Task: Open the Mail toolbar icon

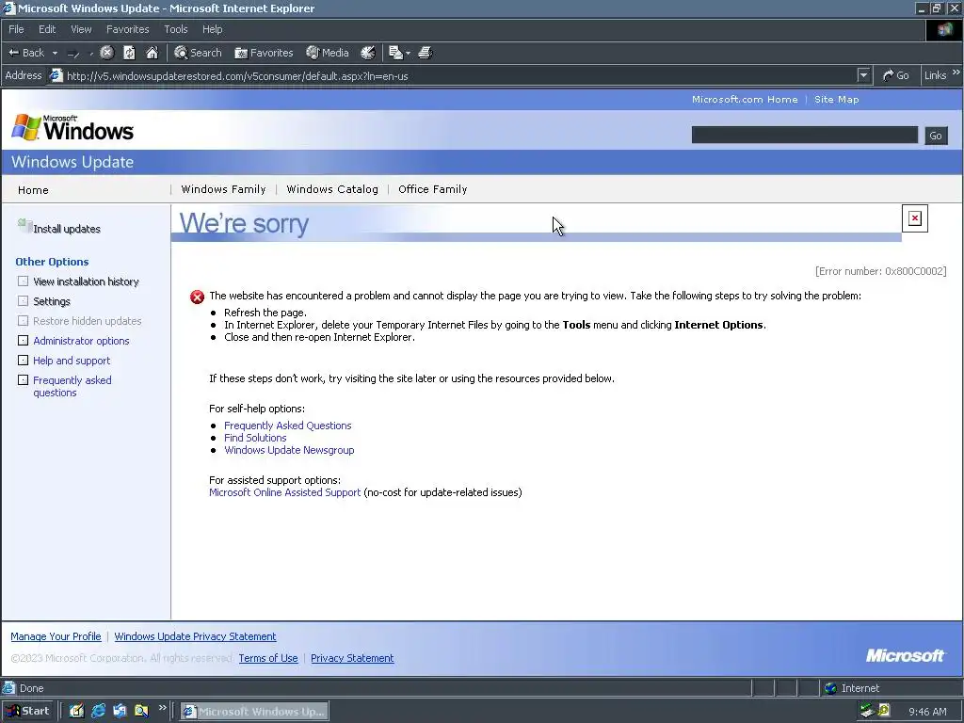Action: pos(396,53)
